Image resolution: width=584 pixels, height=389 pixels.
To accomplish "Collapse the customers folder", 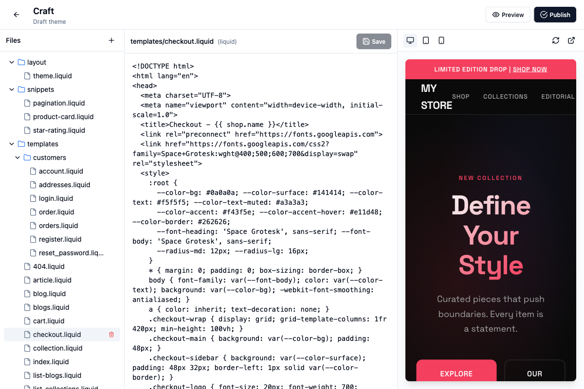I will [18, 158].
